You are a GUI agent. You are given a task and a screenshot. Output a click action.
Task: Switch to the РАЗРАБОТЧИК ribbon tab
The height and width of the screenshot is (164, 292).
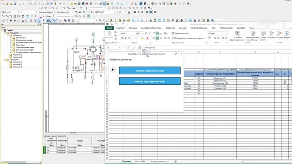tap(226, 28)
